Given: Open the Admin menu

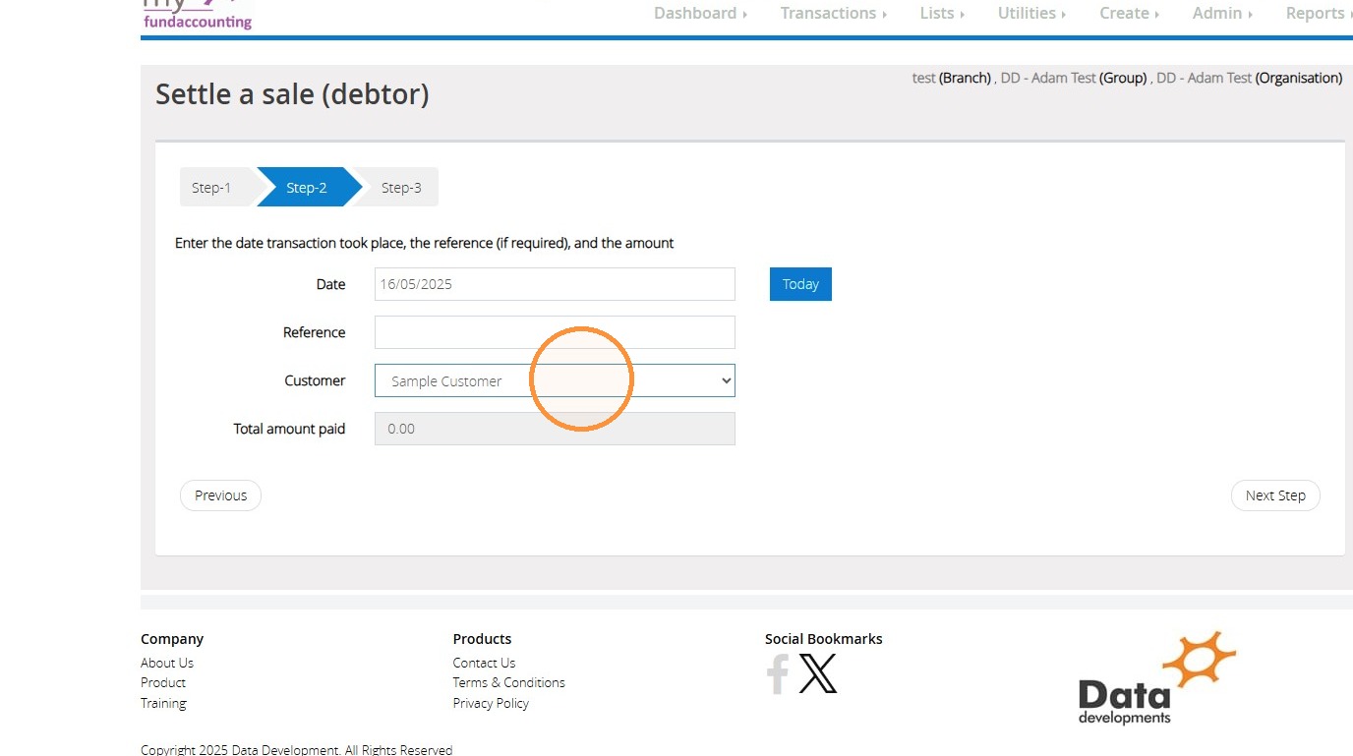Looking at the screenshot, I should click(1222, 13).
